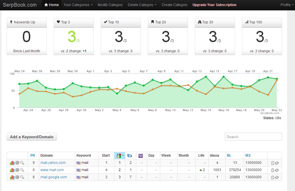This screenshot has height=191, width=295.
Task: Click the heart icon on Top 3 card
Action: 58,22
